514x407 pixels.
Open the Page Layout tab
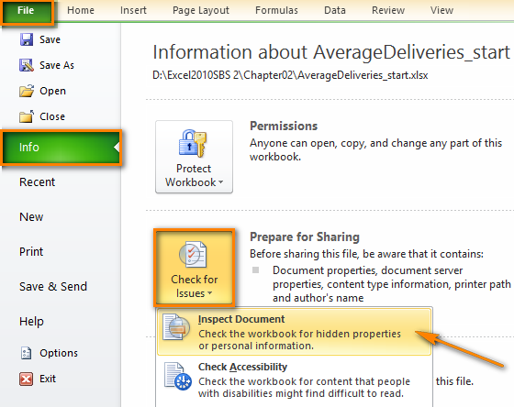pyautogui.click(x=201, y=10)
